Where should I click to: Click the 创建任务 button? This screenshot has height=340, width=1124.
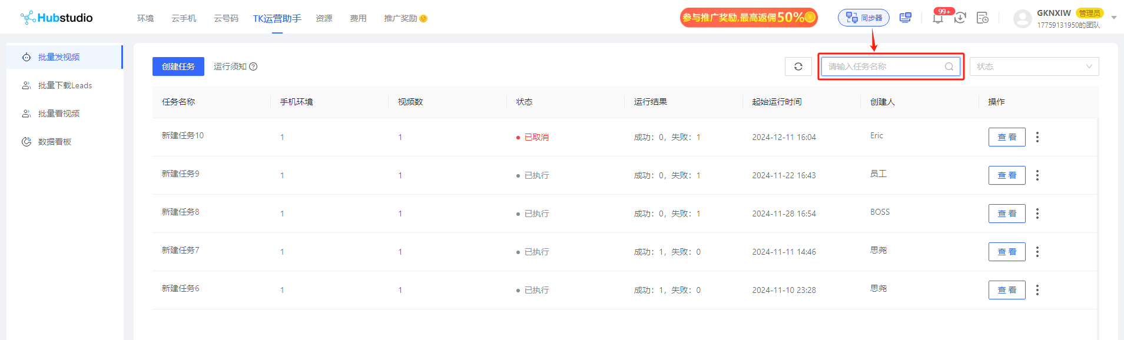click(178, 66)
